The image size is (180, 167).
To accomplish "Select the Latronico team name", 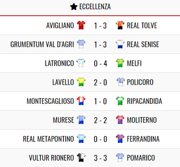I will 59,63.
